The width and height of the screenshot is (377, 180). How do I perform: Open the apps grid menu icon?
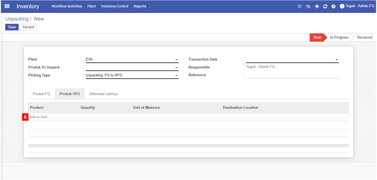pos(7,6)
